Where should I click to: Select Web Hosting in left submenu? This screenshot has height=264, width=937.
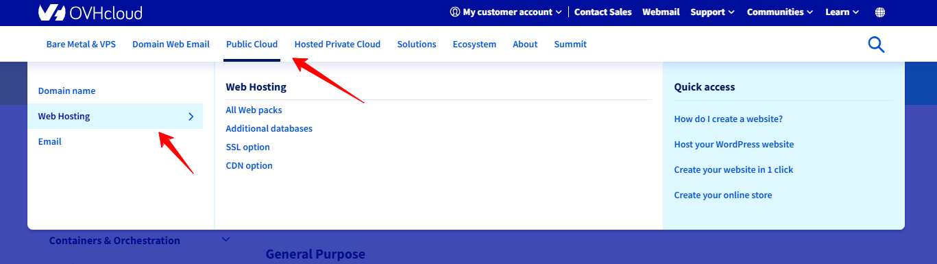point(115,117)
